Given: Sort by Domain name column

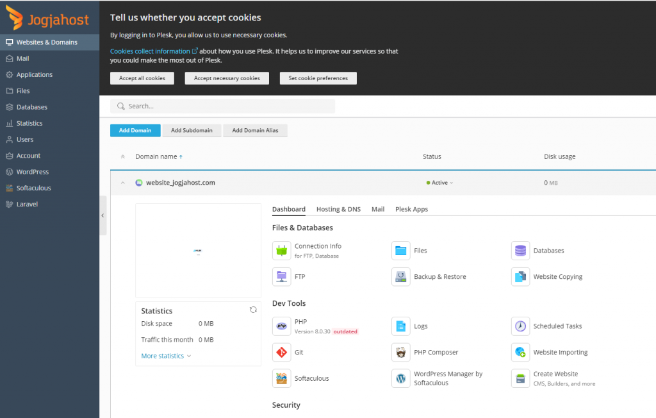Looking at the screenshot, I should [x=159, y=156].
